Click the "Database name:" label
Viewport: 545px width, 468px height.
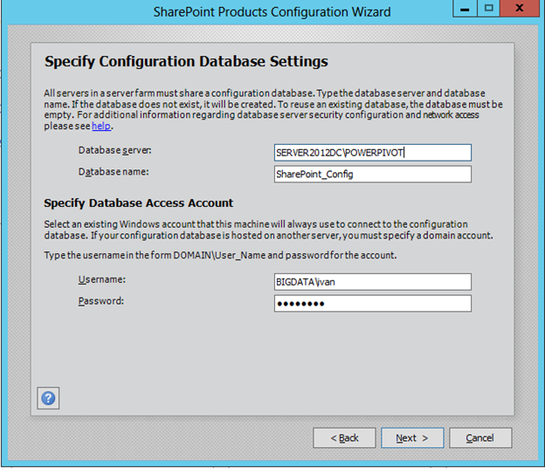pyautogui.click(x=114, y=171)
